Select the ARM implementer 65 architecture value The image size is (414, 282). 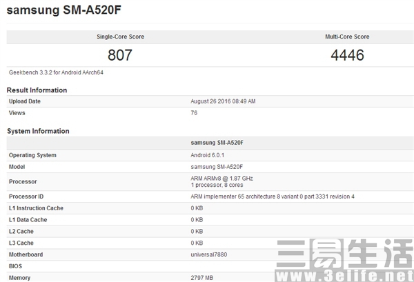[273, 197]
